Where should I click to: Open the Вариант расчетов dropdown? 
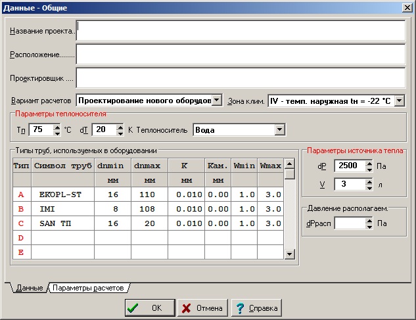[x=217, y=101]
